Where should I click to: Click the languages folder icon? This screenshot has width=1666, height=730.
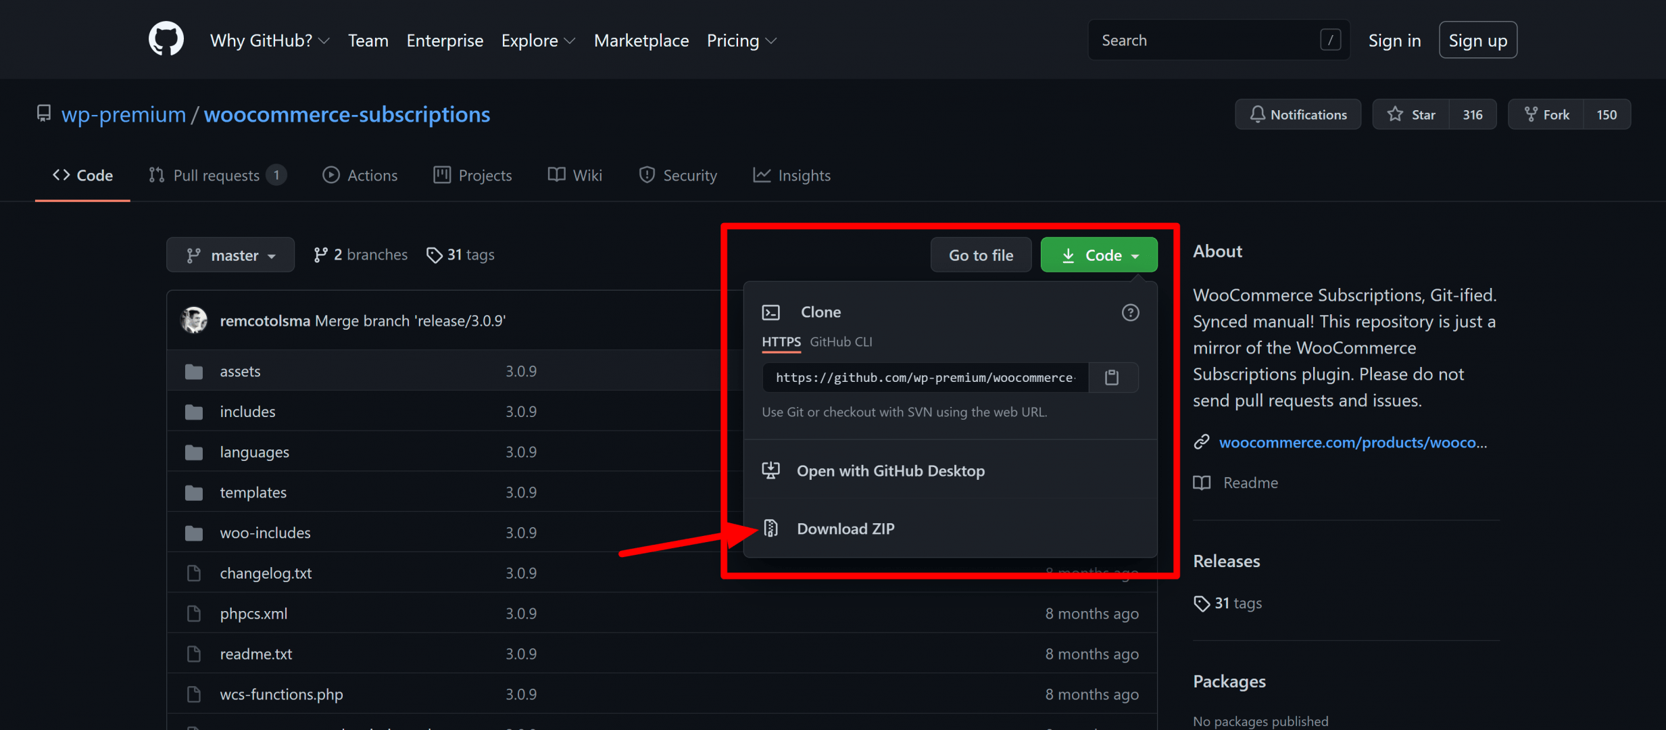(194, 452)
